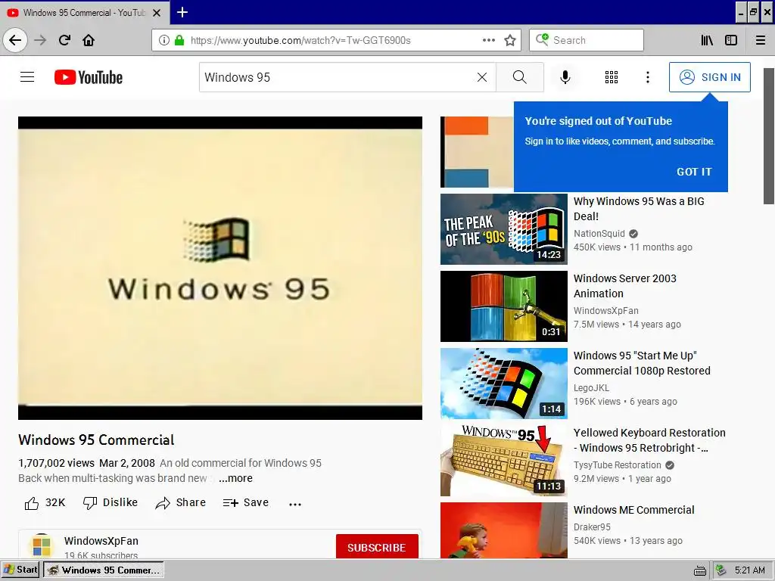Like the video with thumbs-up icon
This screenshot has height=581, width=775.
pyautogui.click(x=32, y=503)
